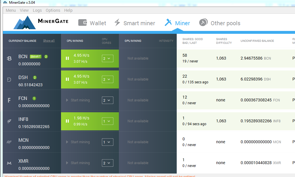Screen dimensions: 295x177
Task: Click BCN GPU Not available text
Action: point(138,58)
